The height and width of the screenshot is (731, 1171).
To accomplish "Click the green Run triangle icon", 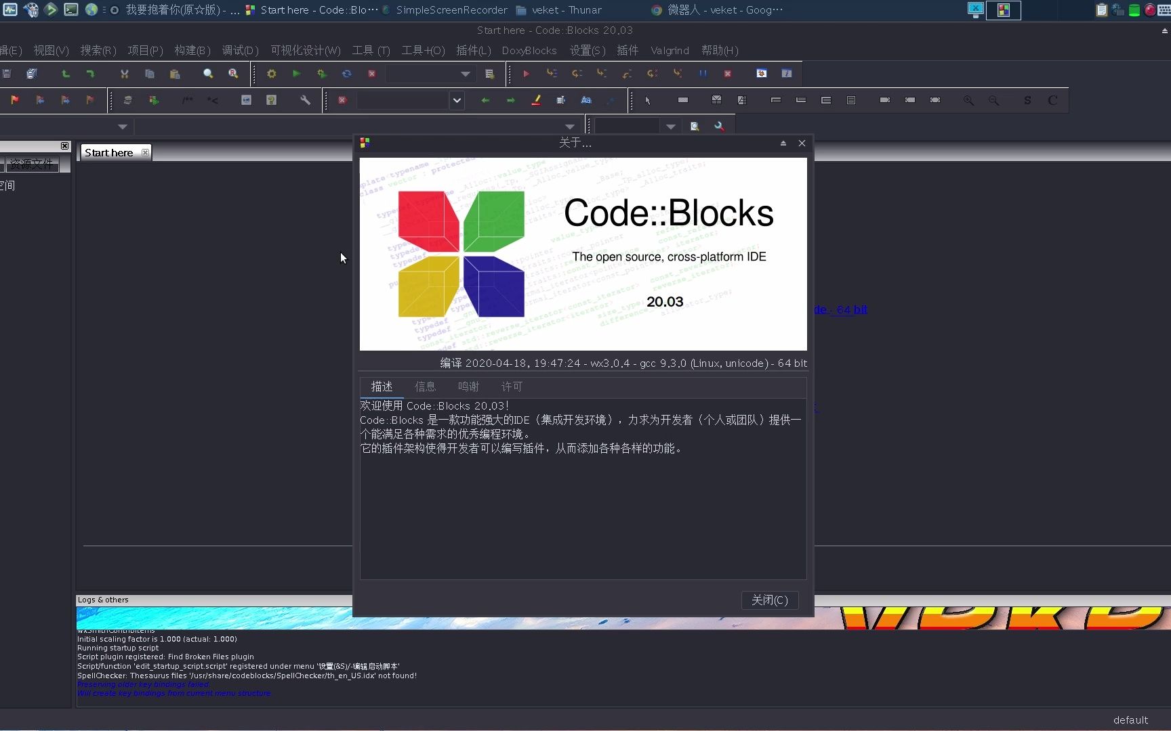I will (296, 74).
